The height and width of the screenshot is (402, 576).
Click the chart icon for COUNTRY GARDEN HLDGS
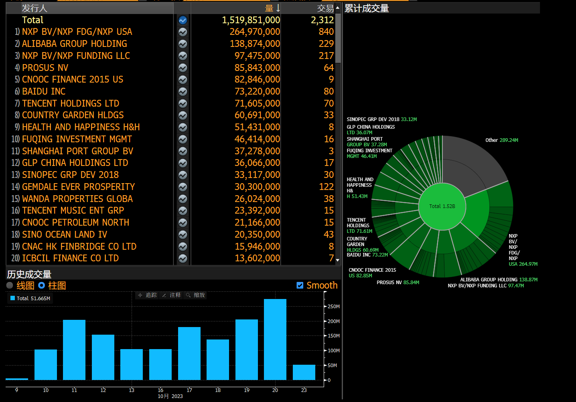183,115
